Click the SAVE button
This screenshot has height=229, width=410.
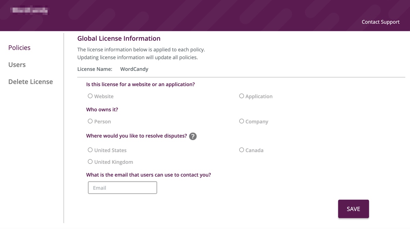(354, 209)
